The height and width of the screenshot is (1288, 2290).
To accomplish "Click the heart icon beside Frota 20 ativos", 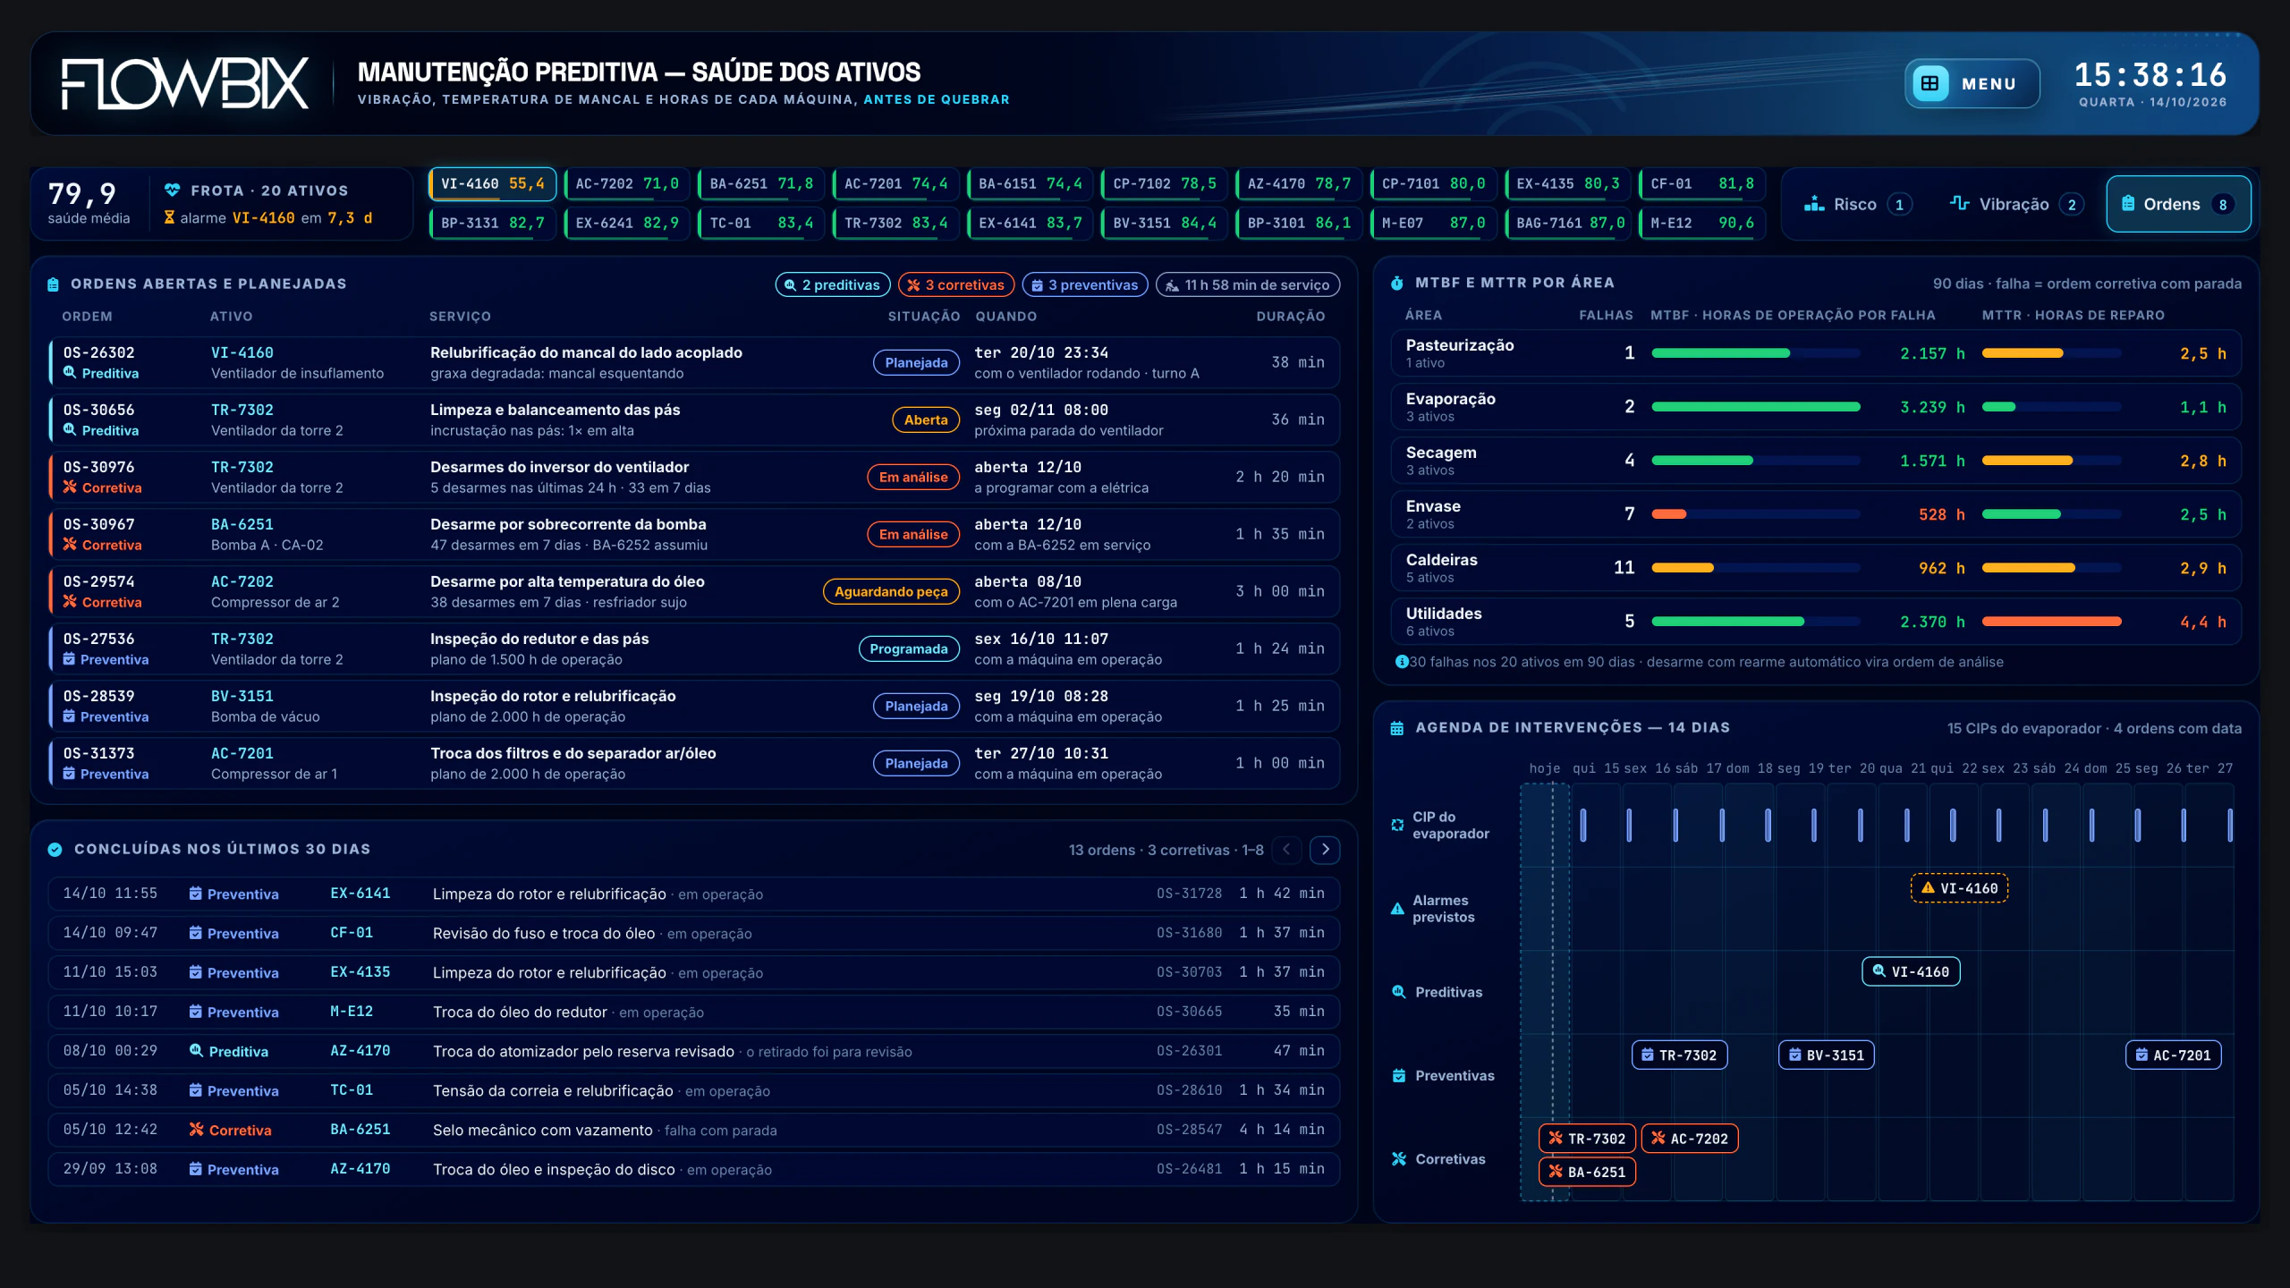I will 173,191.
